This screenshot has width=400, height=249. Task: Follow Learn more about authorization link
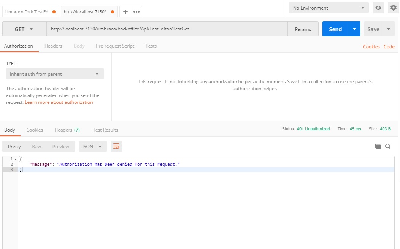[x=59, y=102]
